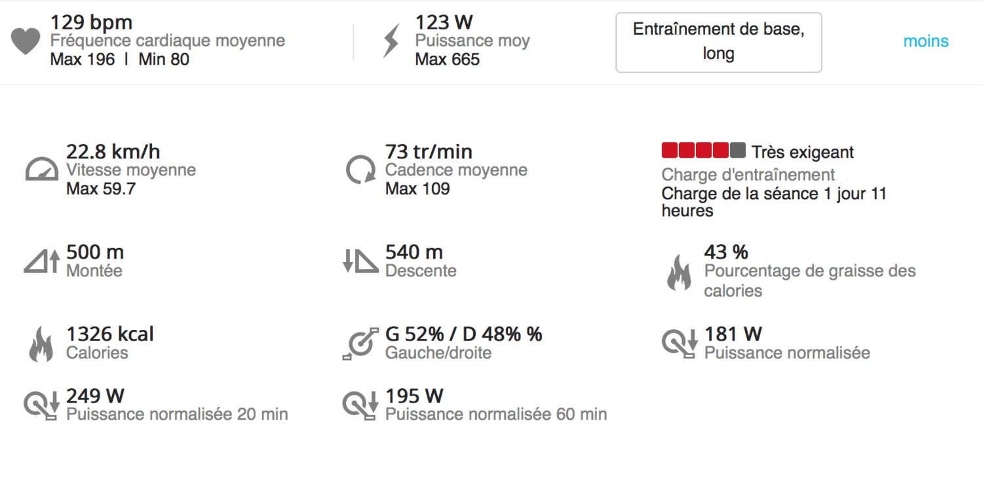Viewport: 983px width, 491px height.
Task: Click the 20 min normalized power icon
Action: pyautogui.click(x=42, y=405)
